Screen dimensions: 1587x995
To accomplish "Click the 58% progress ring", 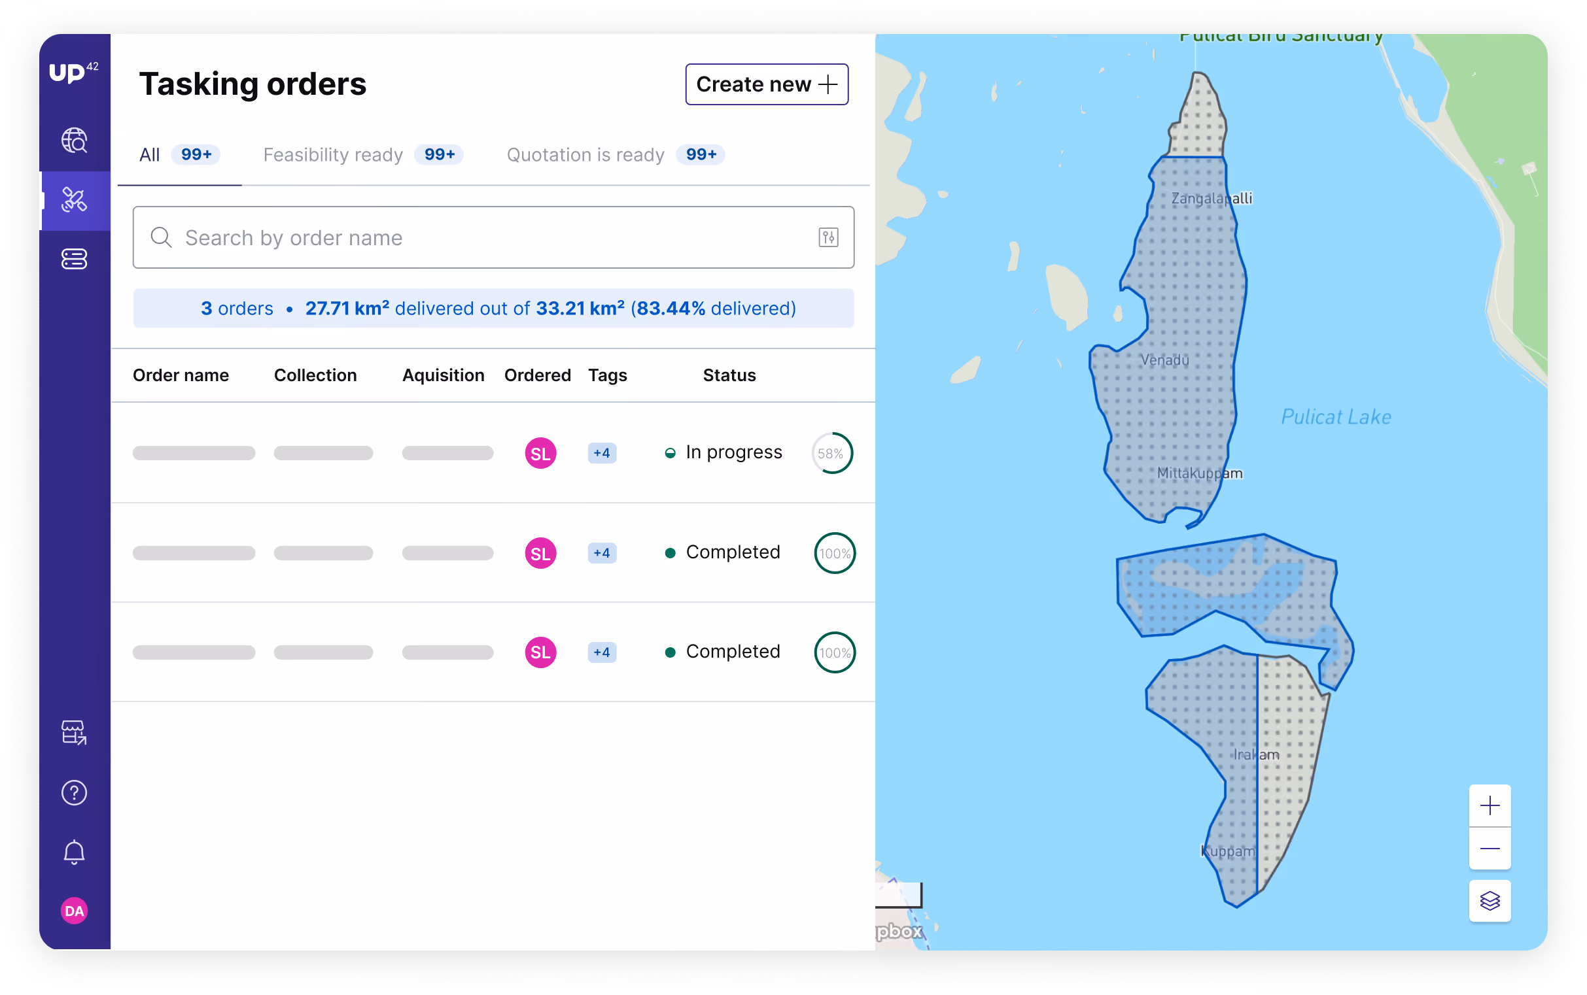I will click(x=831, y=454).
